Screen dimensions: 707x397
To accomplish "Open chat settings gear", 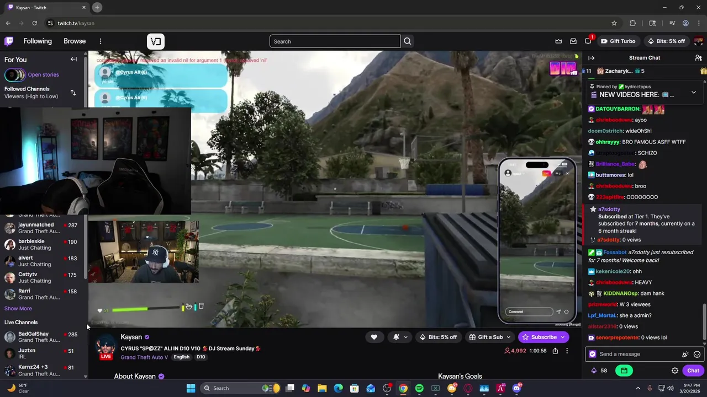I will 675,371.
